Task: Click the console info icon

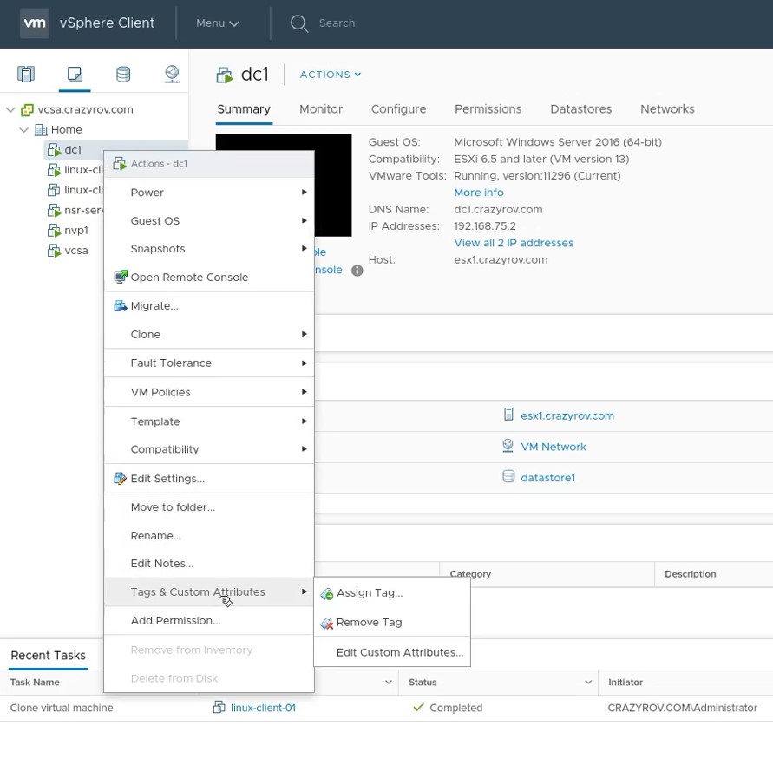Action: click(x=357, y=270)
